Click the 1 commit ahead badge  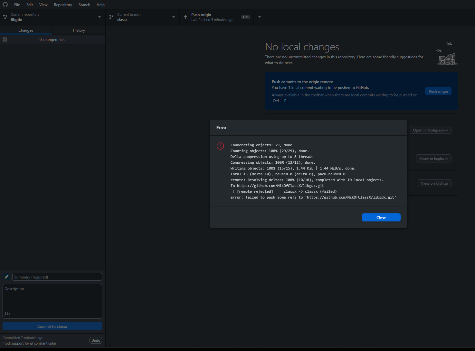(x=245, y=17)
